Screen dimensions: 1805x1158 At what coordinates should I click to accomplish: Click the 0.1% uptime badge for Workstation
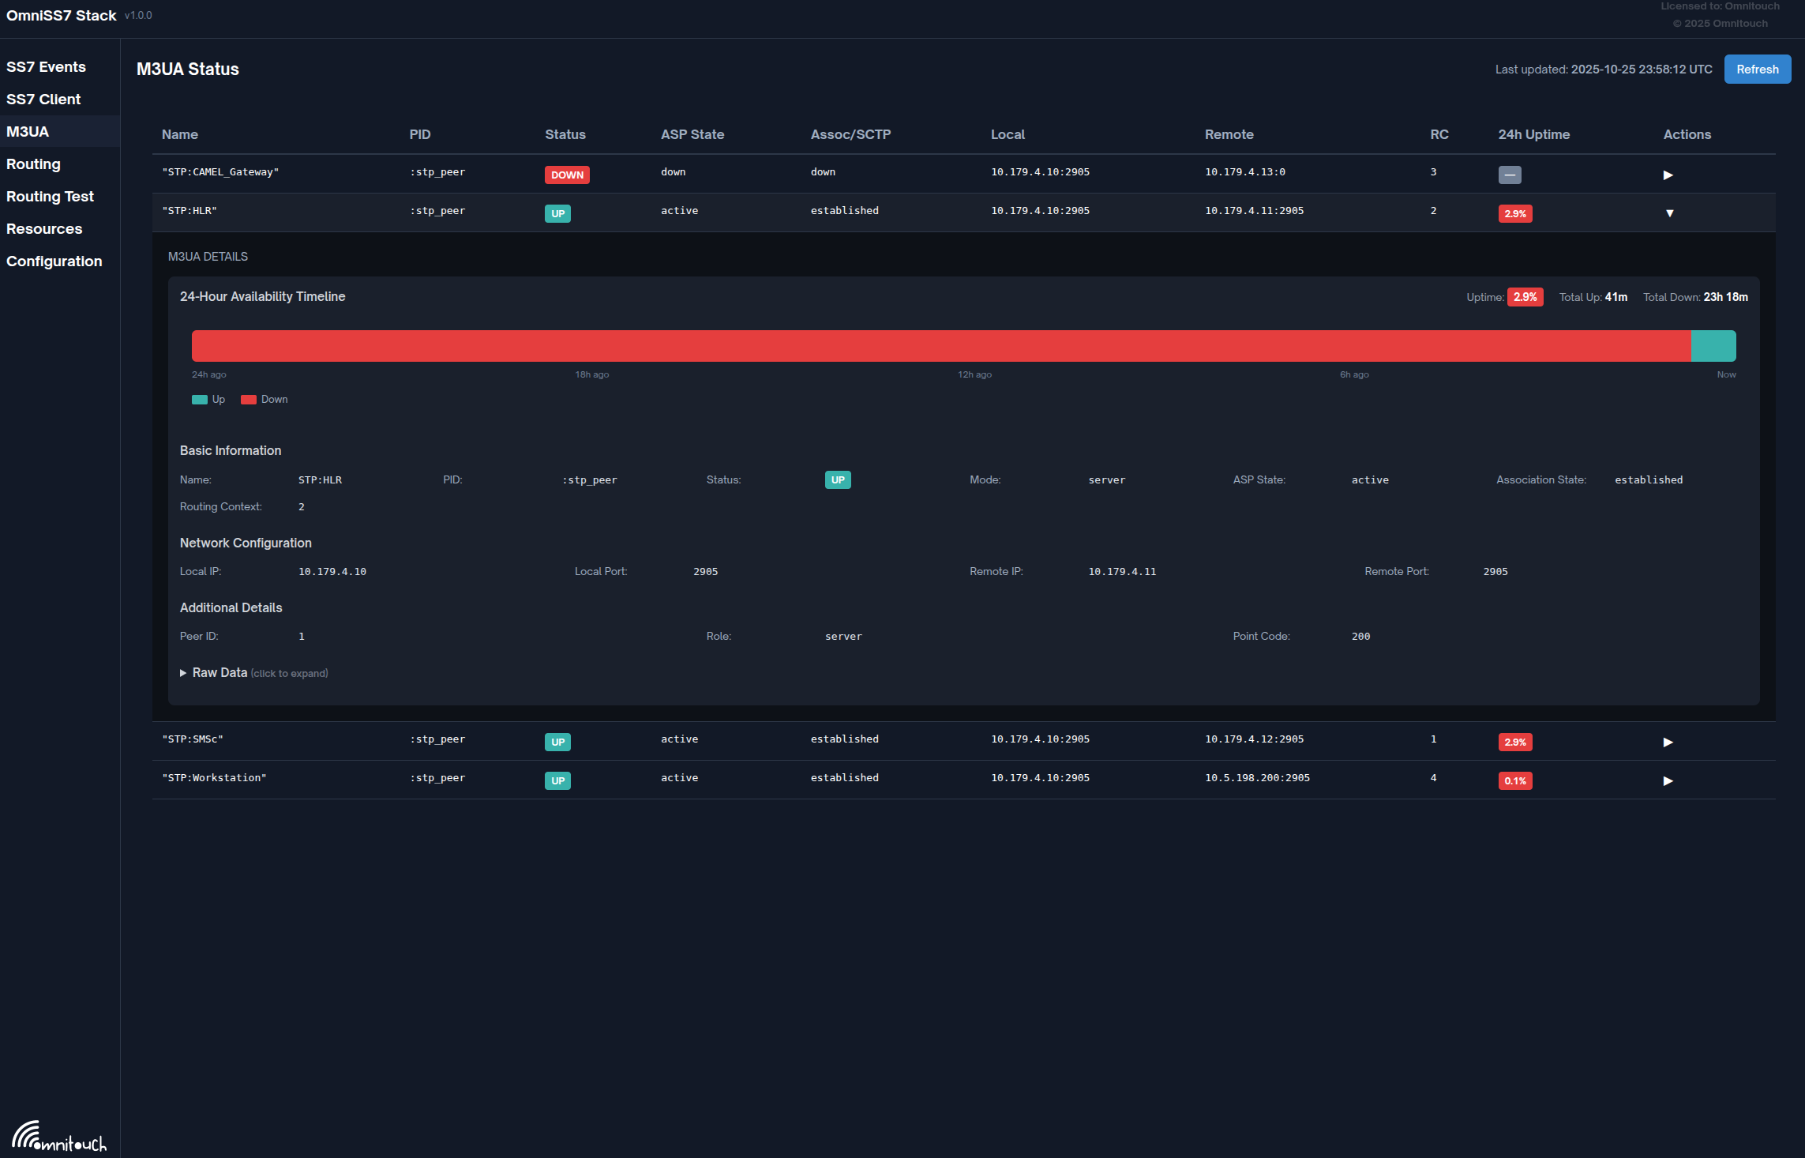[1514, 780]
